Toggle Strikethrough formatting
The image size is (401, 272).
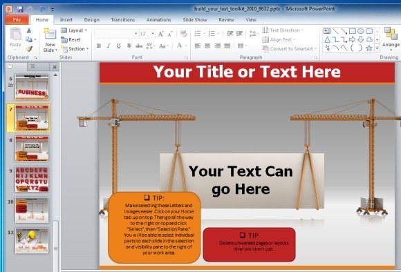tap(139, 46)
